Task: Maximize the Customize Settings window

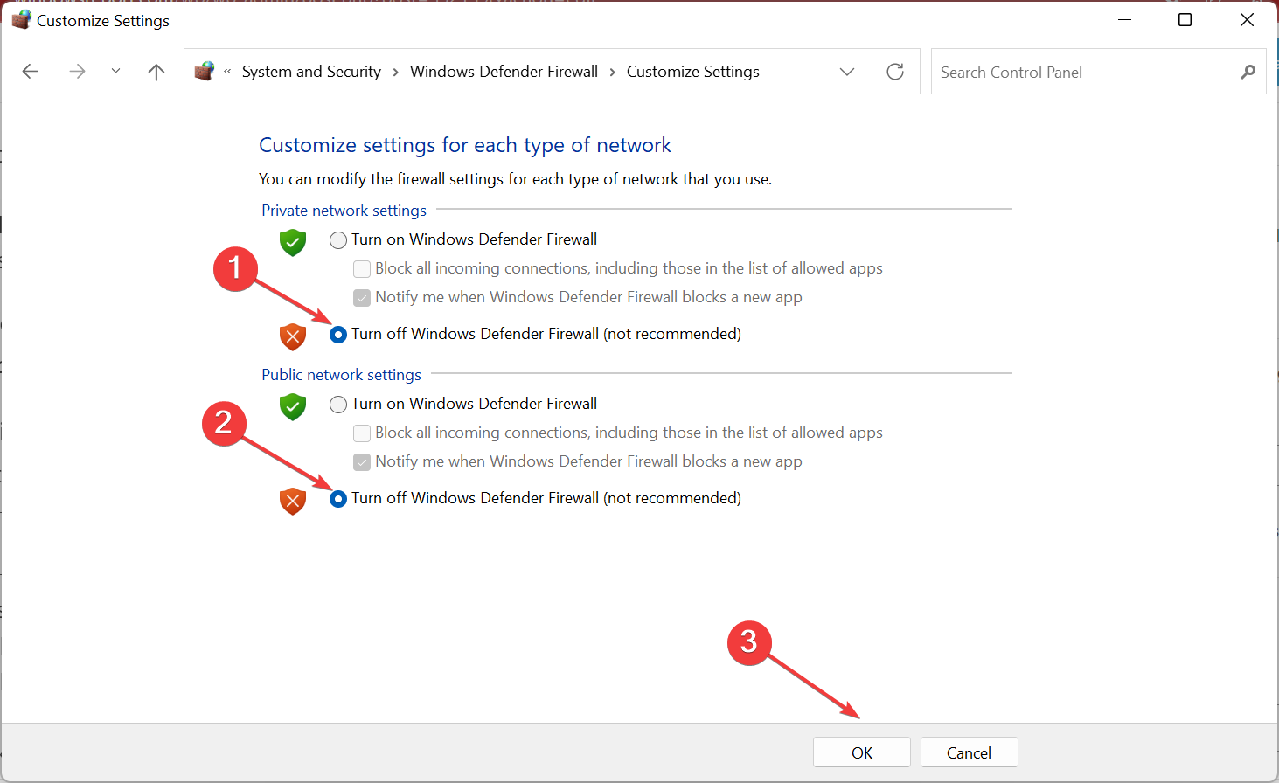Action: pos(1185,19)
